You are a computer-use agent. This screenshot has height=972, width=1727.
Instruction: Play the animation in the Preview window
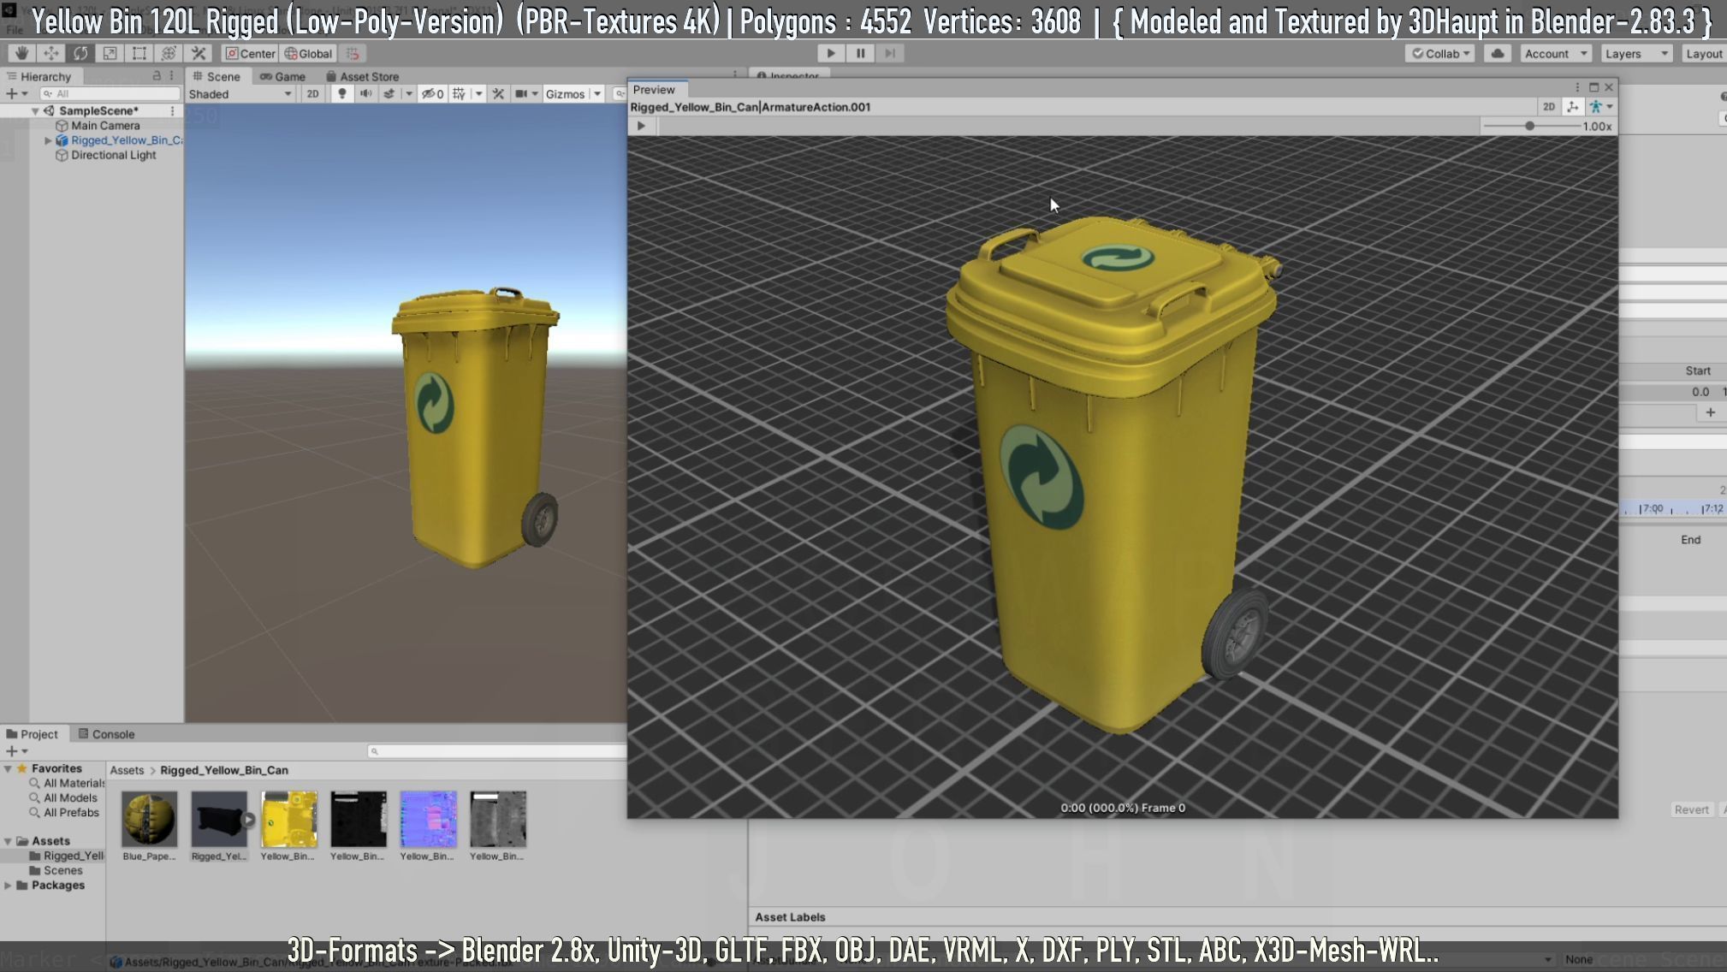[x=641, y=126]
